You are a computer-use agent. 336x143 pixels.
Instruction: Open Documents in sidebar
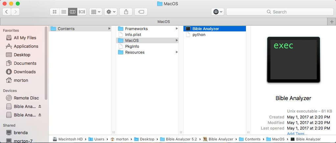coord(21,63)
